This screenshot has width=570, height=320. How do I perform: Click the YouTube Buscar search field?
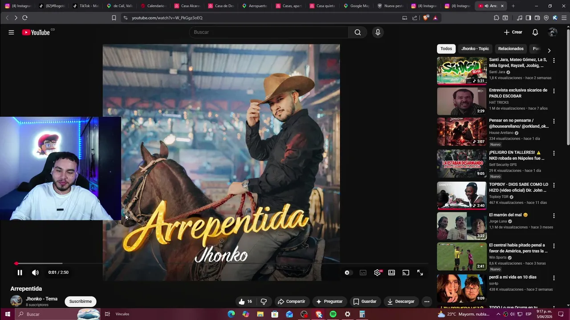(x=269, y=32)
